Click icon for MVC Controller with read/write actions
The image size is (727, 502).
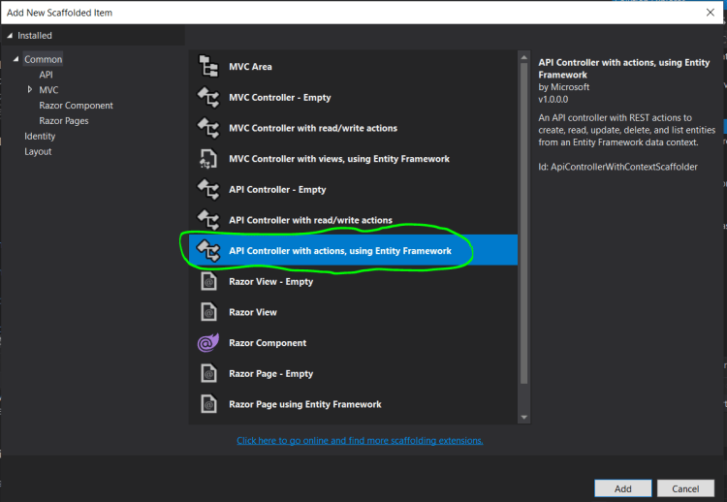coord(208,128)
